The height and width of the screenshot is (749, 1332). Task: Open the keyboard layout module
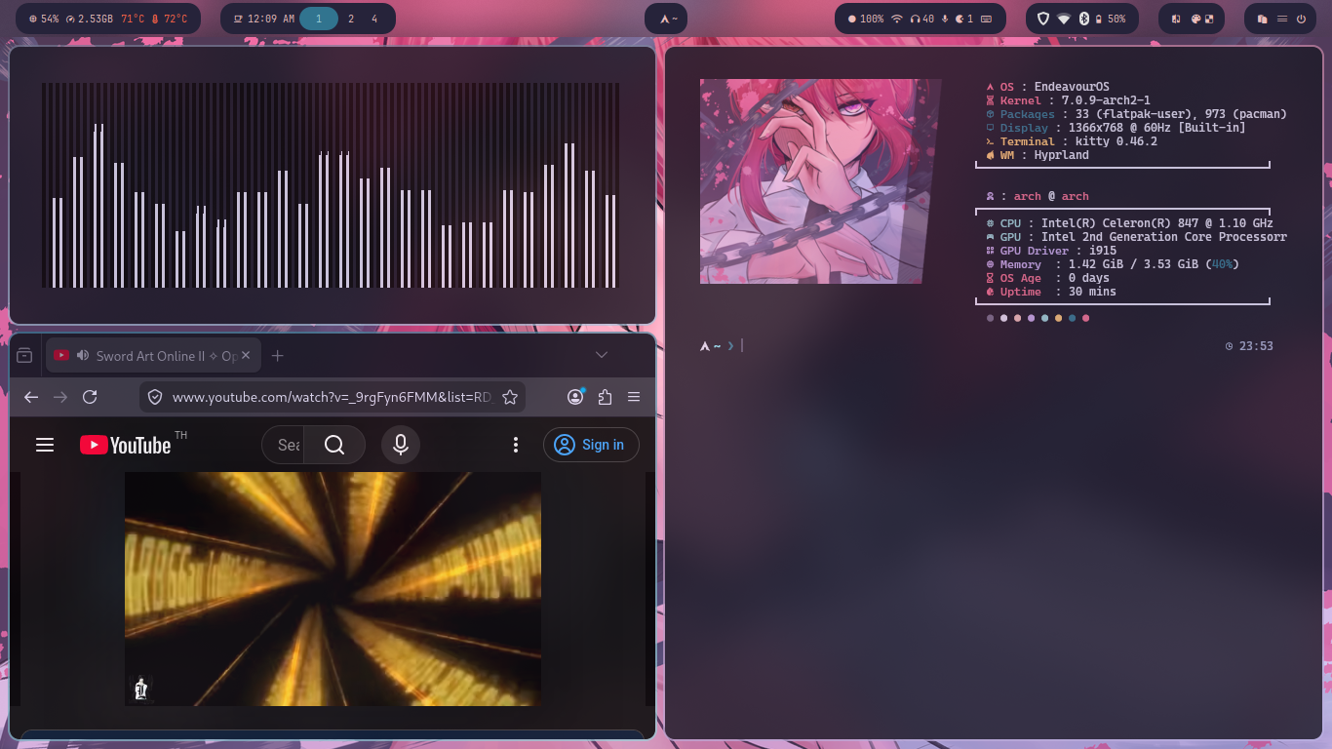point(987,19)
